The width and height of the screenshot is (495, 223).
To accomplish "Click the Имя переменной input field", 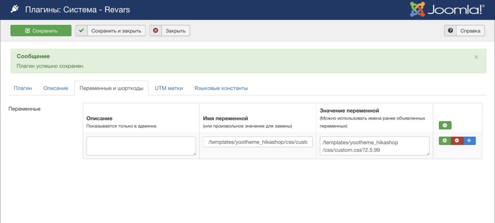I will click(x=258, y=142).
